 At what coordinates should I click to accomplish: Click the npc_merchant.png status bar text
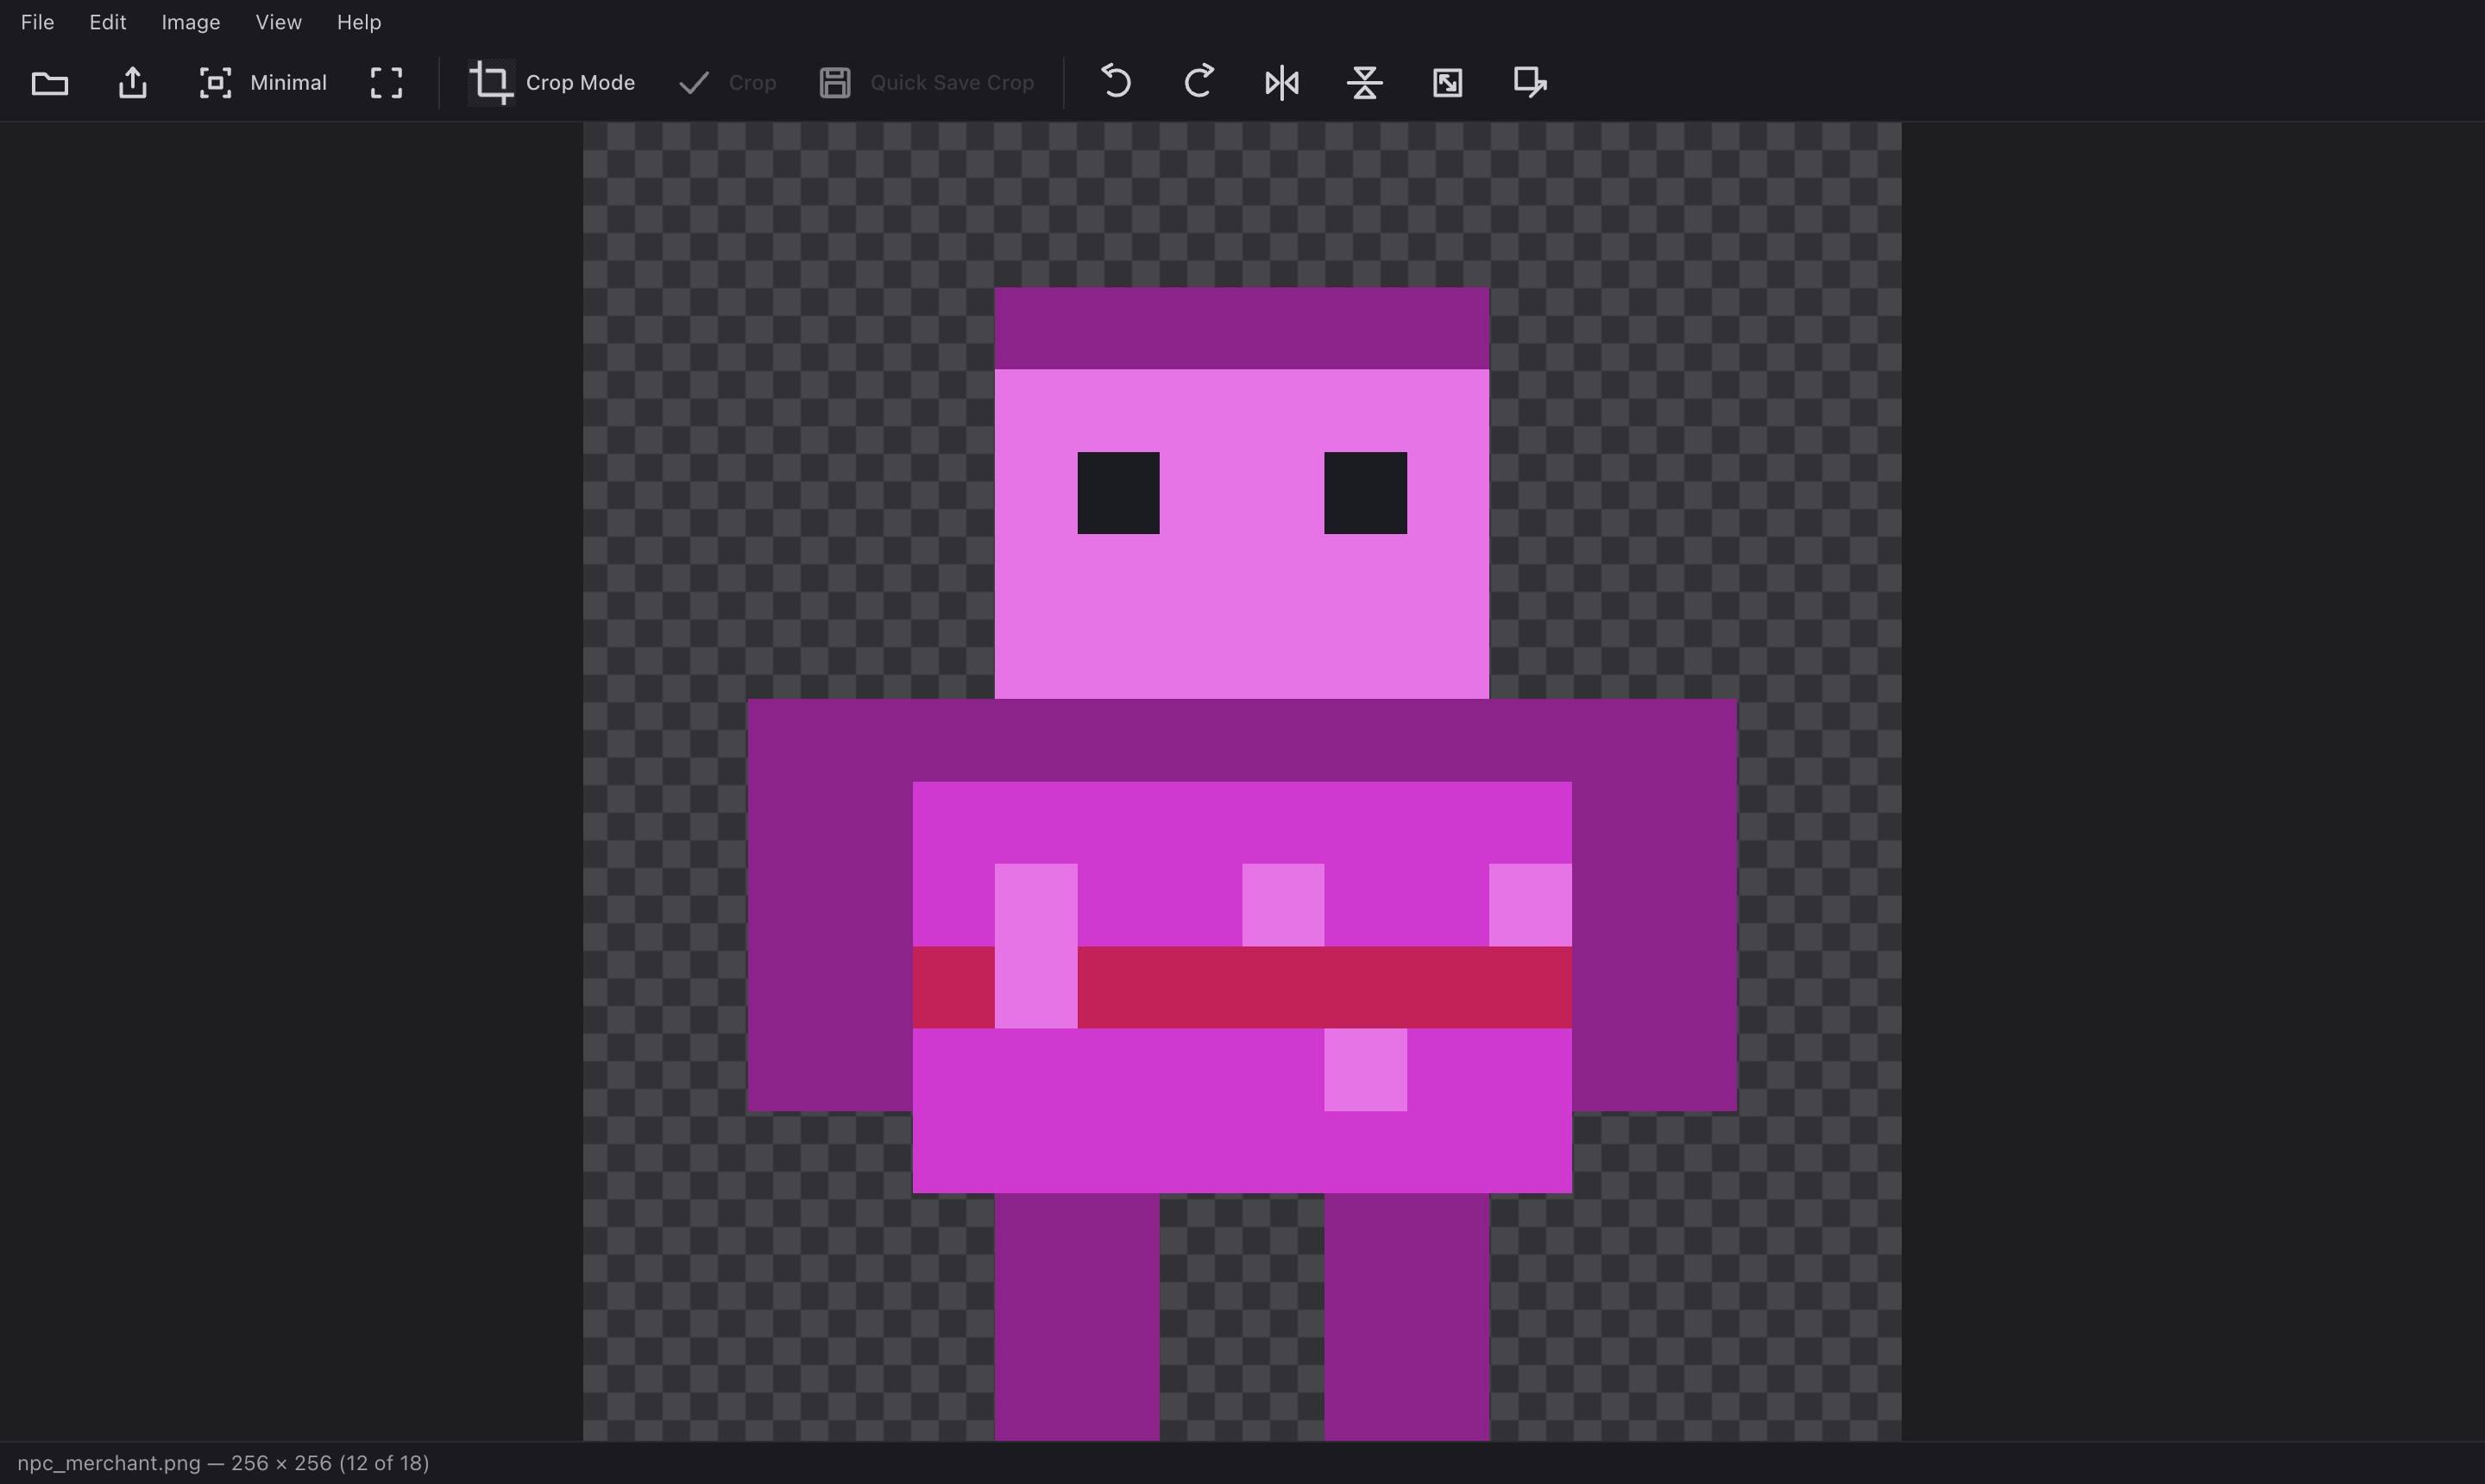pos(223,1463)
